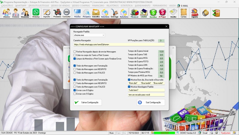
Task: Open the Vendedor icon
Action: (x=25, y=13)
